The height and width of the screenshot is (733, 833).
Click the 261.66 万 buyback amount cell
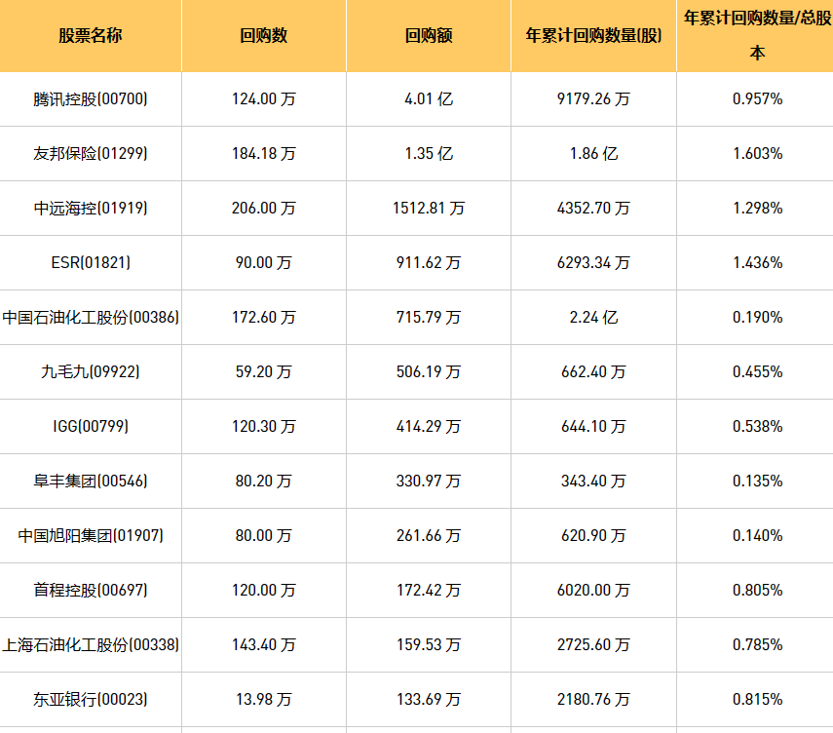tap(429, 535)
